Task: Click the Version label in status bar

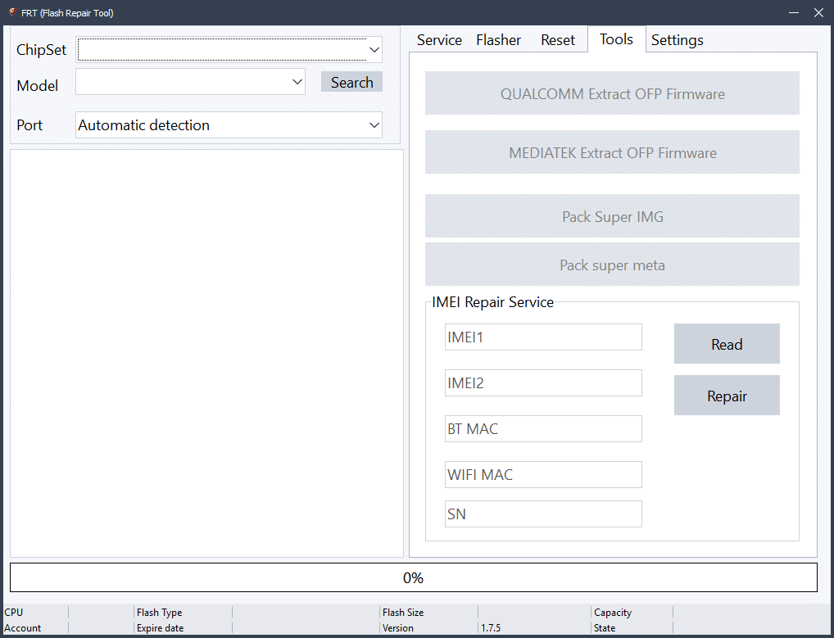Action: pyautogui.click(x=398, y=628)
